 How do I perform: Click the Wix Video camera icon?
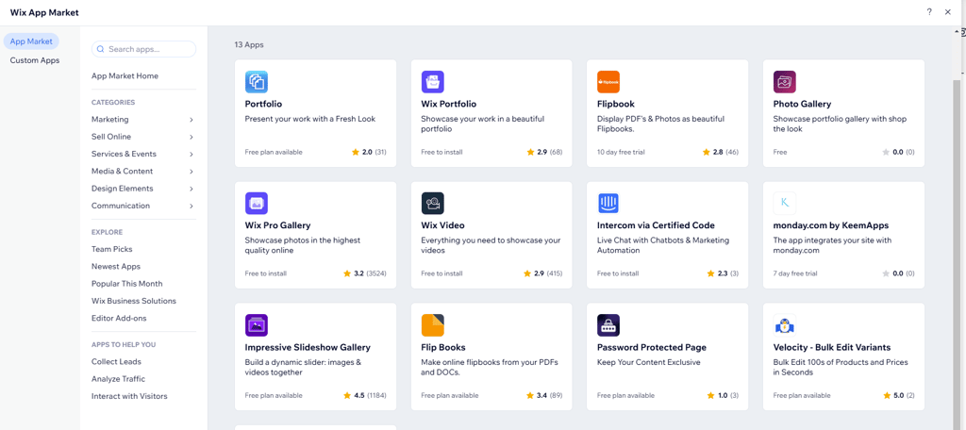point(432,204)
